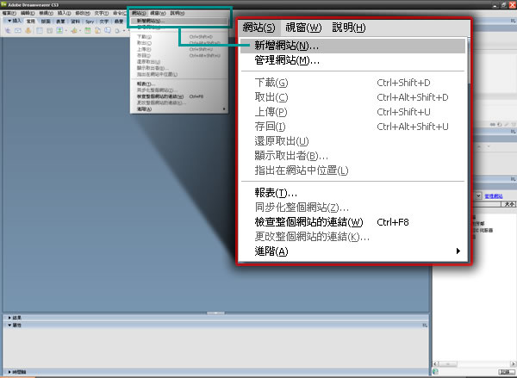Expand the 時間軸 timeline panel
517x378 pixels.
tap(9, 372)
